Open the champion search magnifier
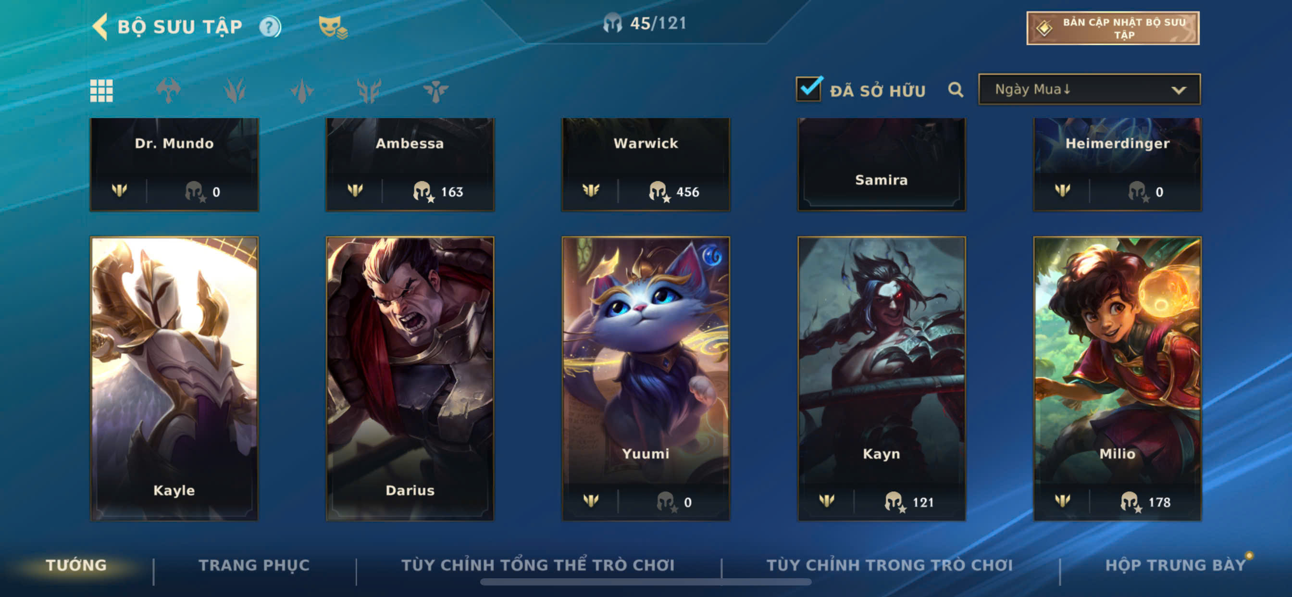The width and height of the screenshot is (1292, 597). click(x=956, y=90)
